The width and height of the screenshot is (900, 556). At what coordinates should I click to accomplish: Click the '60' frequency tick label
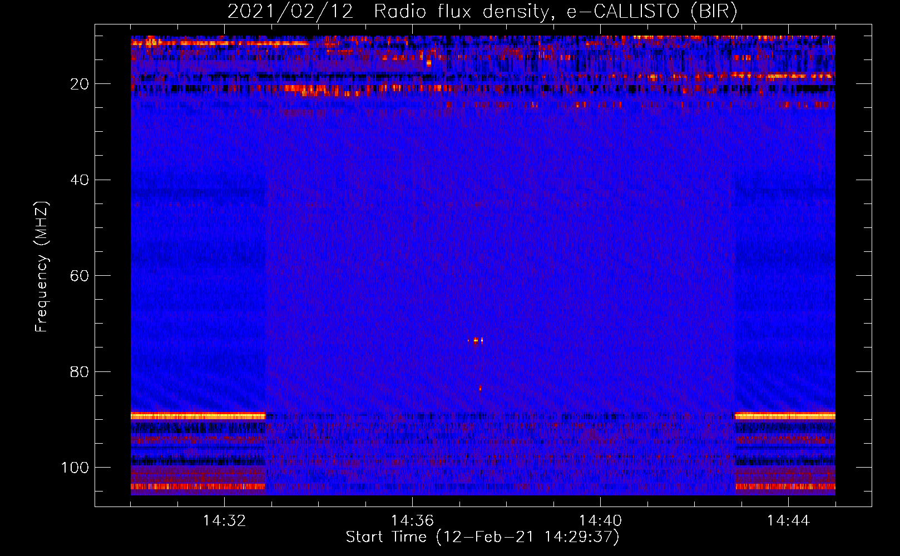(x=80, y=276)
